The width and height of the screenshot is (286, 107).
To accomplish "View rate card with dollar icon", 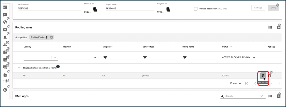I will [x=263, y=76].
